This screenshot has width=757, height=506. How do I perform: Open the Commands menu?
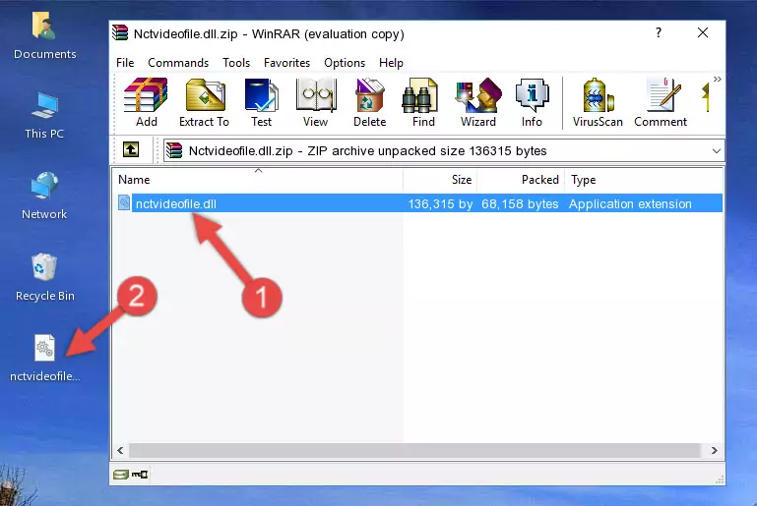pyautogui.click(x=178, y=63)
